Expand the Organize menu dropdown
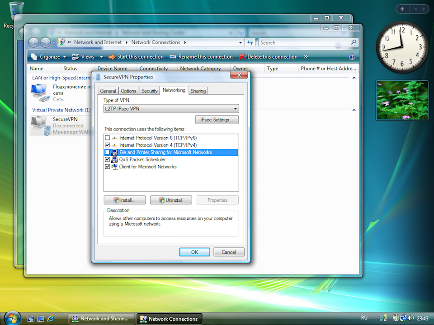The width and height of the screenshot is (434, 325). coord(65,57)
